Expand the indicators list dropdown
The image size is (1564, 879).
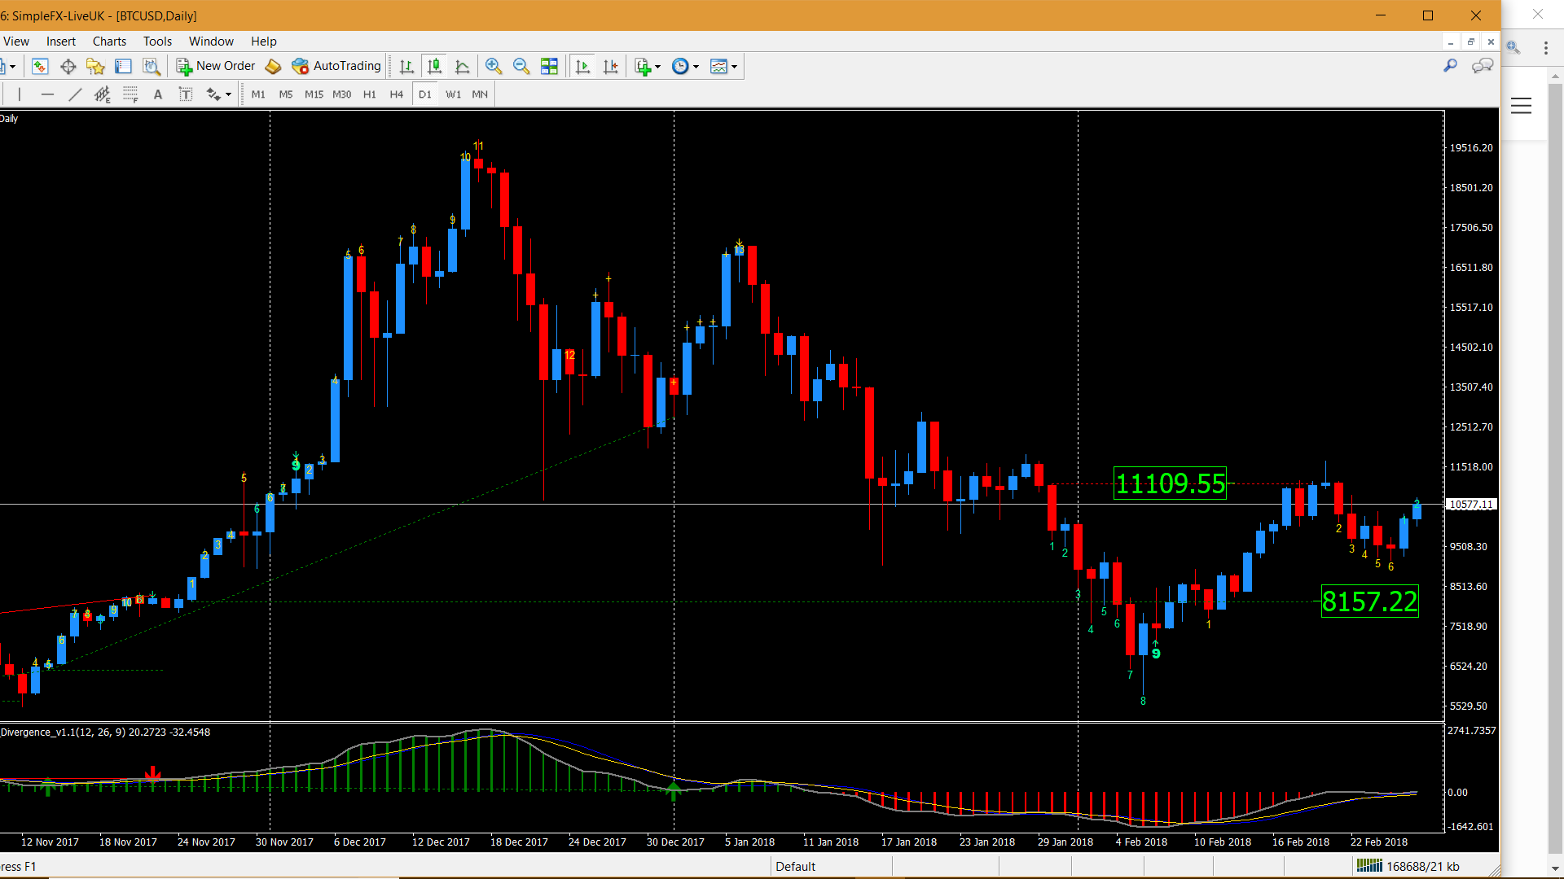pyautogui.click(x=657, y=67)
